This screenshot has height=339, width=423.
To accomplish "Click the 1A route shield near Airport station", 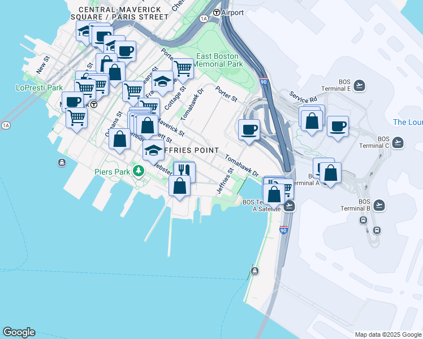I will 204,19.
